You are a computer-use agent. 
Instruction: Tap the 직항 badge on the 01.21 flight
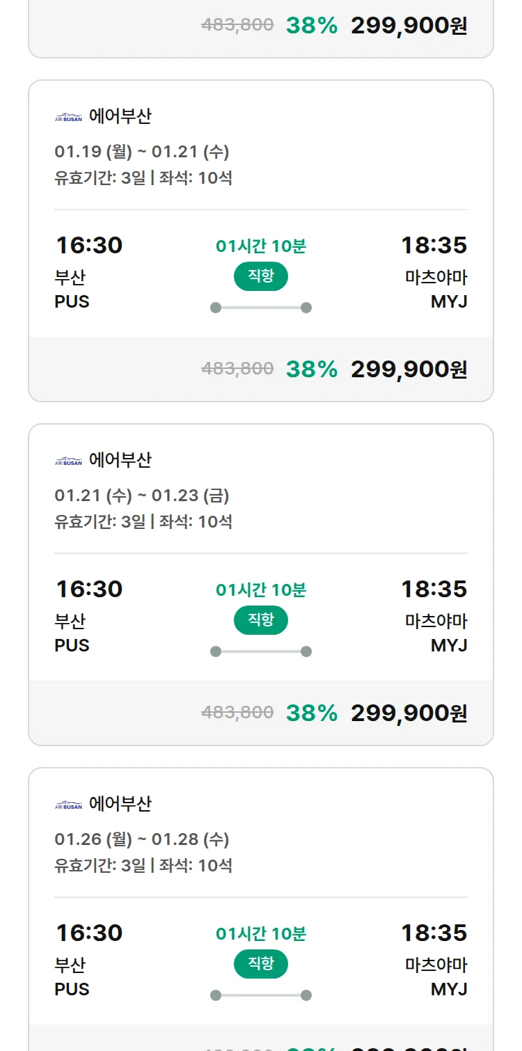point(261,620)
